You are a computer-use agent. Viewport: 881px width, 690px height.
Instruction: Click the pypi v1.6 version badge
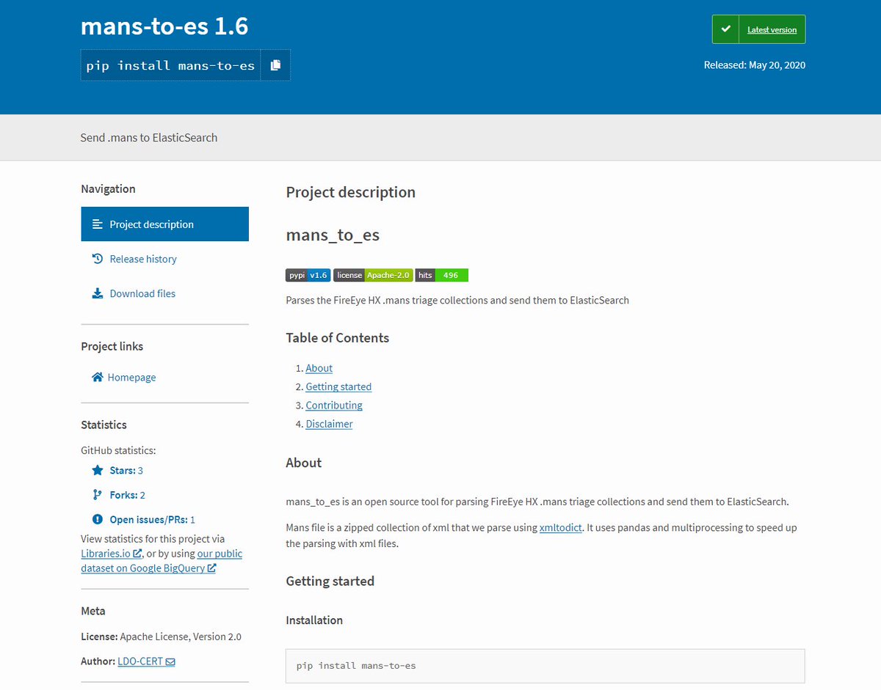pos(308,275)
